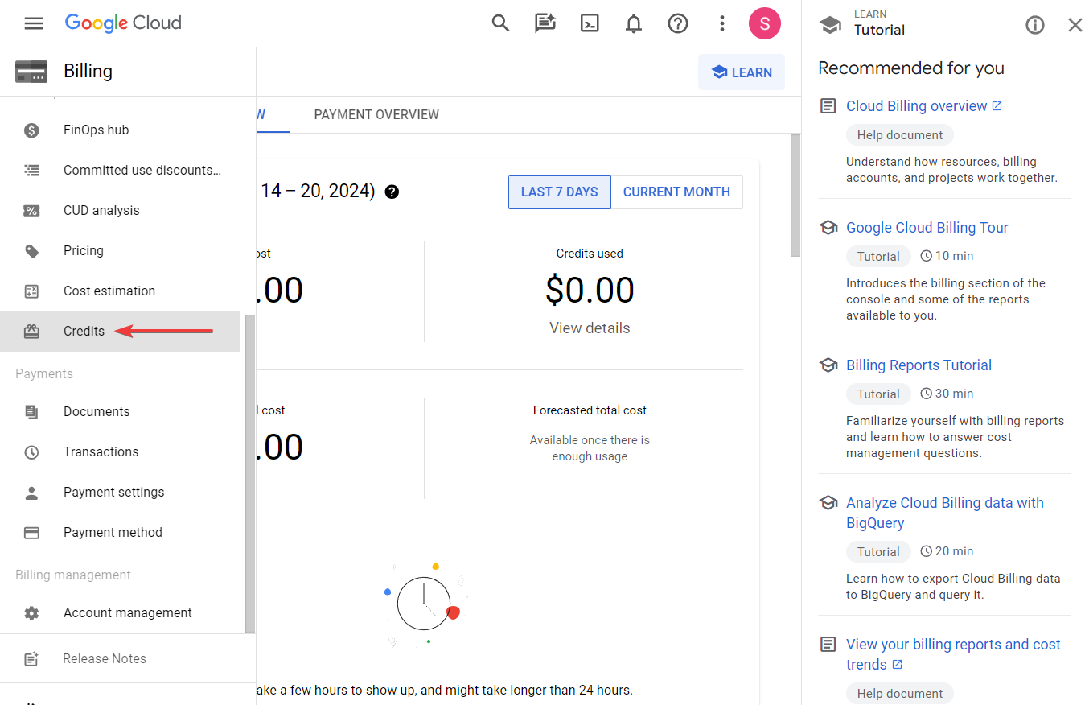Open View your billing reports and cost trends
The height and width of the screenshot is (705, 1085).
point(953,654)
